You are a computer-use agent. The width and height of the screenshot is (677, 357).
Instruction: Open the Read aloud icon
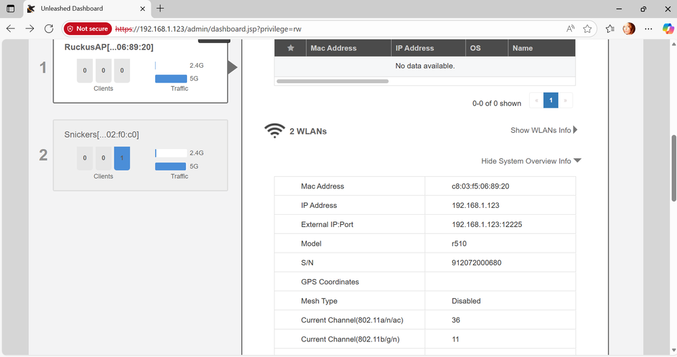pyautogui.click(x=571, y=29)
